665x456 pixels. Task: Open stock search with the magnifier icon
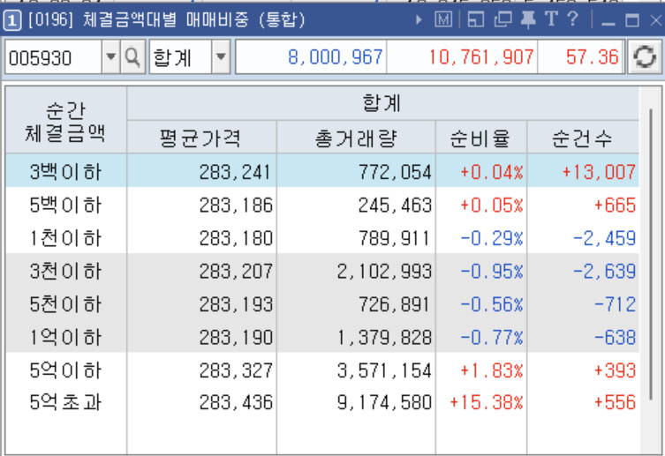click(x=132, y=57)
